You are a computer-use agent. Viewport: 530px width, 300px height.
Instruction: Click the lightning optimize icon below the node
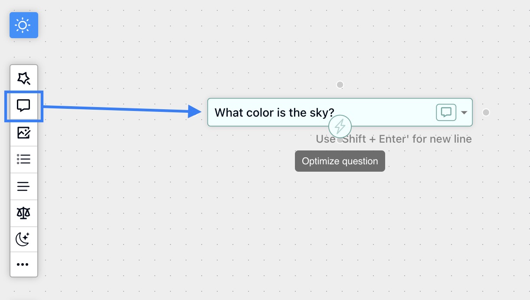click(x=340, y=127)
